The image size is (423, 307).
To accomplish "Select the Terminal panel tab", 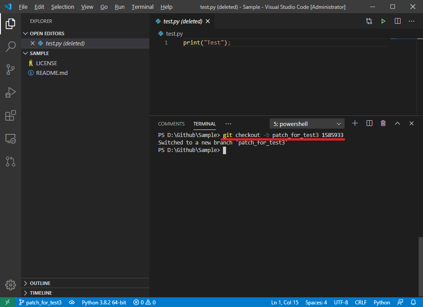I will (204, 124).
